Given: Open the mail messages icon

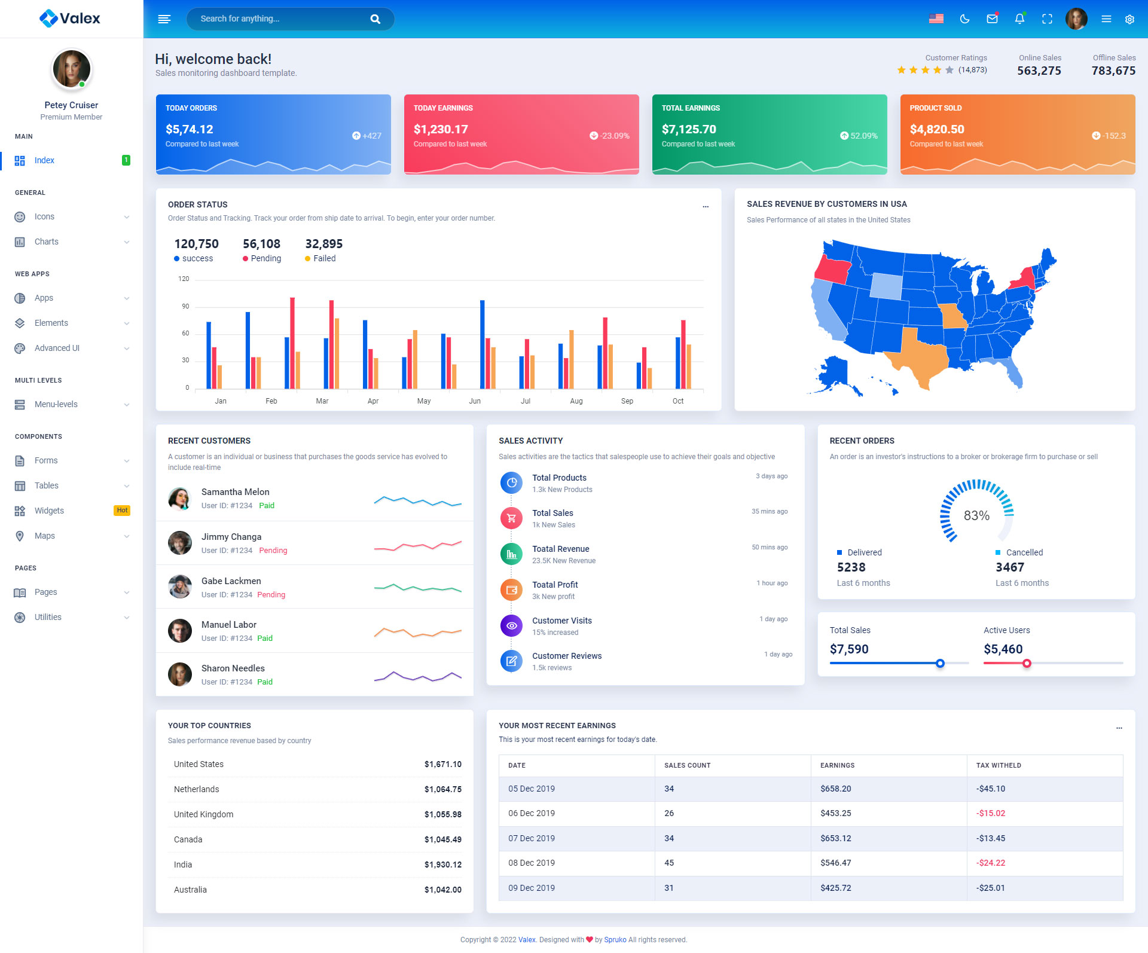Looking at the screenshot, I should click(992, 19).
